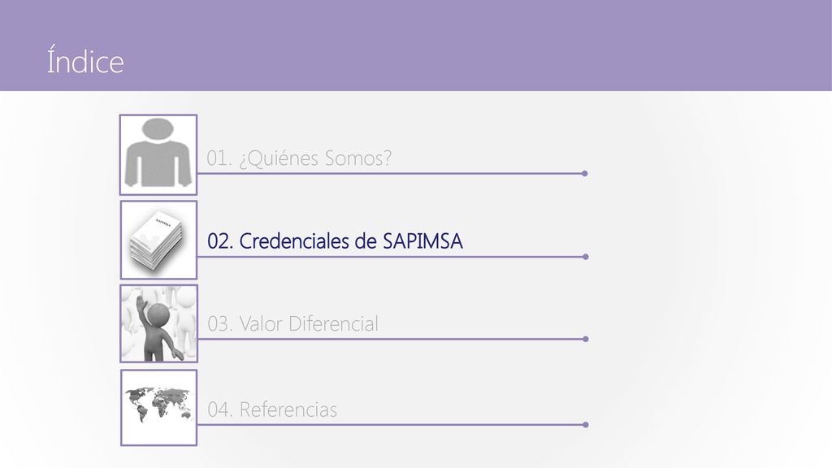
Task: Click endpoint dot of Valor Diferencial line
Action: 585,339
